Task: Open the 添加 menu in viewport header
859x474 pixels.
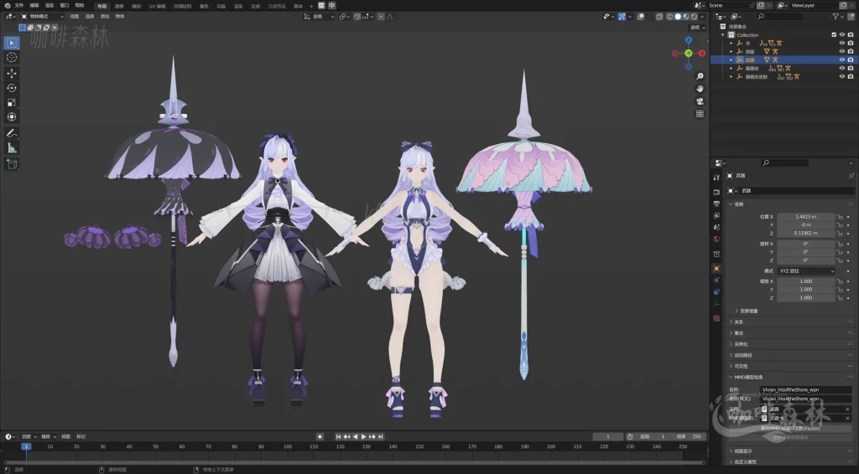Action: [x=105, y=17]
